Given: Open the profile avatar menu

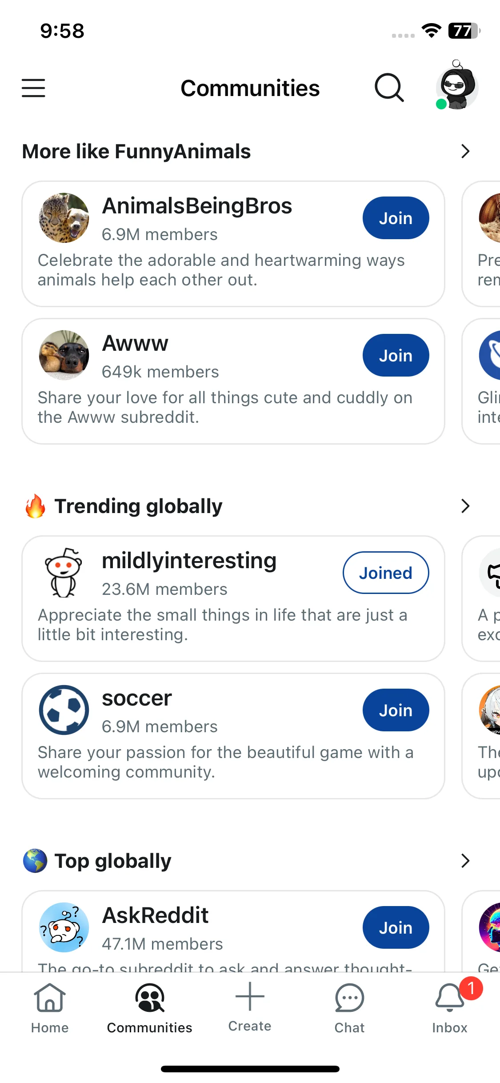Looking at the screenshot, I should 457,85.
